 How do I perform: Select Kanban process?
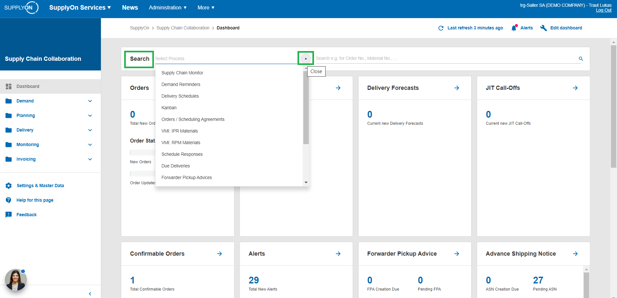(229, 108)
